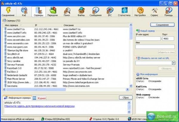Viewport: 179px width, 122px height.
Task: Click the Соединение connect toolbar icon
Action: point(7,12)
